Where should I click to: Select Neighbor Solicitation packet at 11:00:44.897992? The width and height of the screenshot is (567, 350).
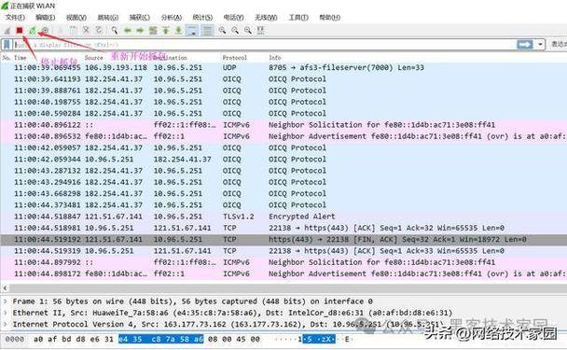click(283, 262)
